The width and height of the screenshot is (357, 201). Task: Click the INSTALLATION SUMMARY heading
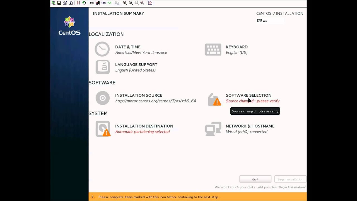119,13
